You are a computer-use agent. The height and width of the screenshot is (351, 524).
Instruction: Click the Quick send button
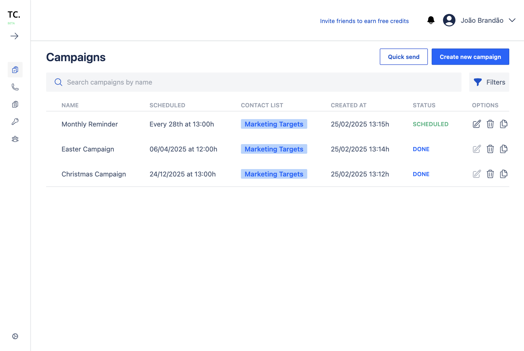tap(404, 57)
